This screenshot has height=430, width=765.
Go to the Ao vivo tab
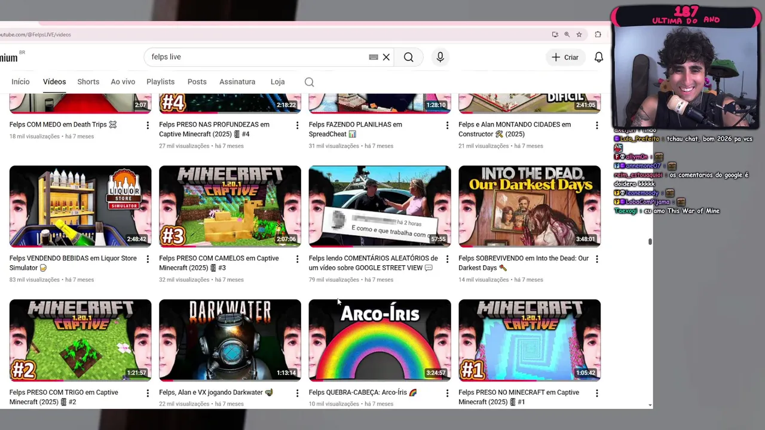click(x=123, y=82)
